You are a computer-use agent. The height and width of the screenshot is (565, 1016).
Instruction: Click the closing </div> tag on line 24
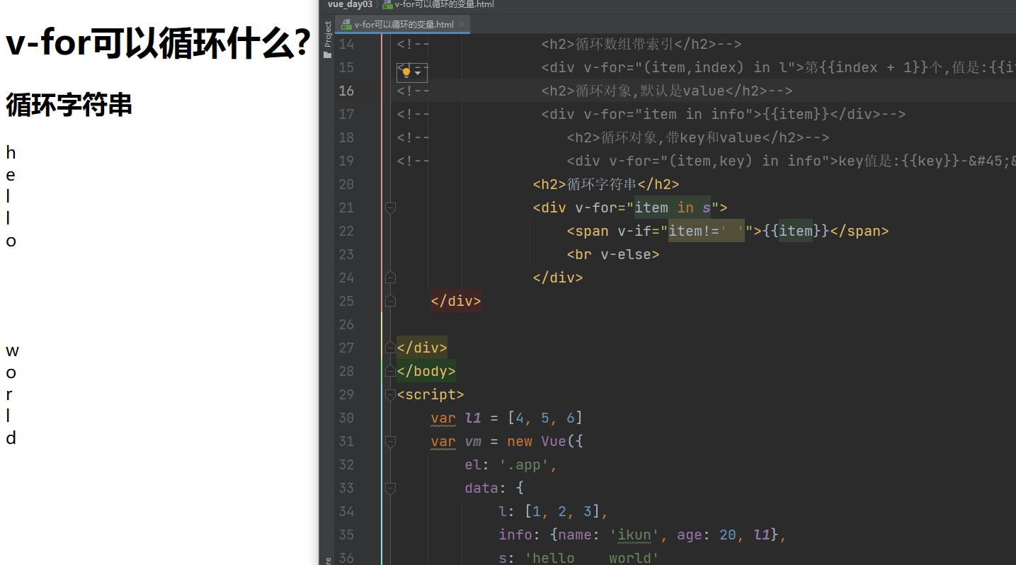(x=558, y=278)
